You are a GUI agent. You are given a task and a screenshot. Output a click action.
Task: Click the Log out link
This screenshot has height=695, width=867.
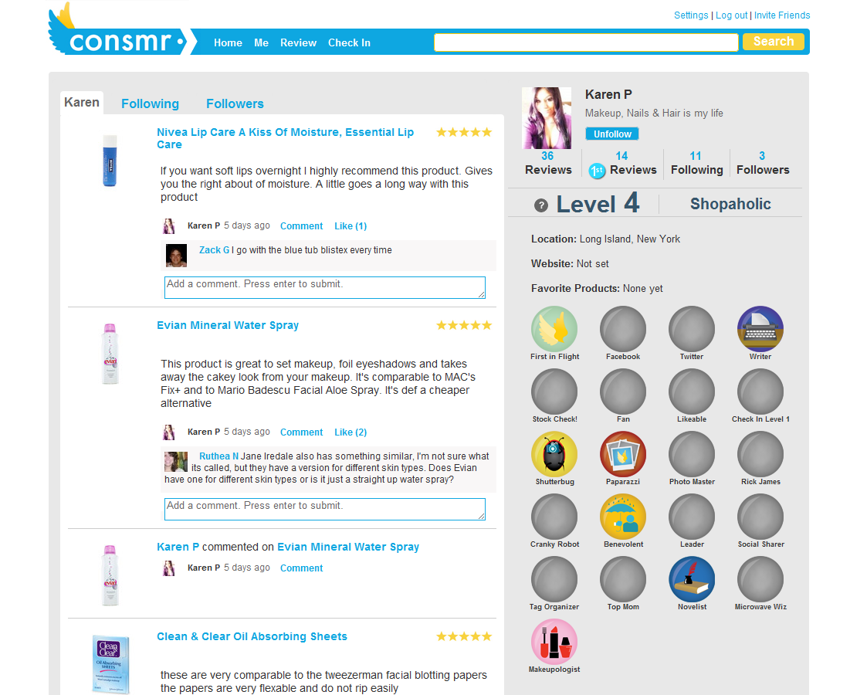pyautogui.click(x=731, y=15)
